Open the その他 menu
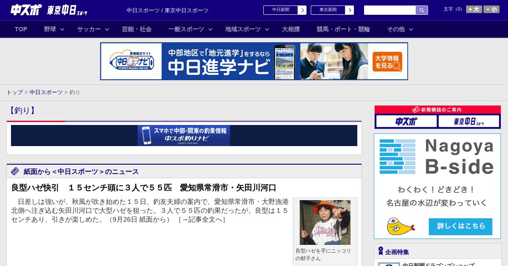The image size is (508, 266). [x=396, y=29]
